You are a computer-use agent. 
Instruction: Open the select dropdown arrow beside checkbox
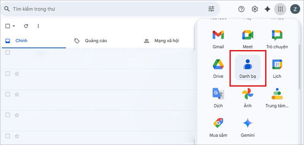point(14,26)
